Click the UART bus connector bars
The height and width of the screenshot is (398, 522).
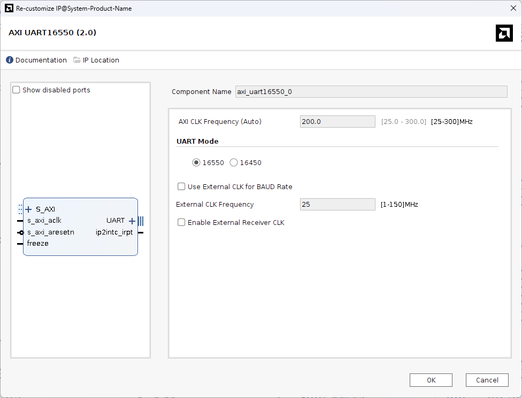141,221
